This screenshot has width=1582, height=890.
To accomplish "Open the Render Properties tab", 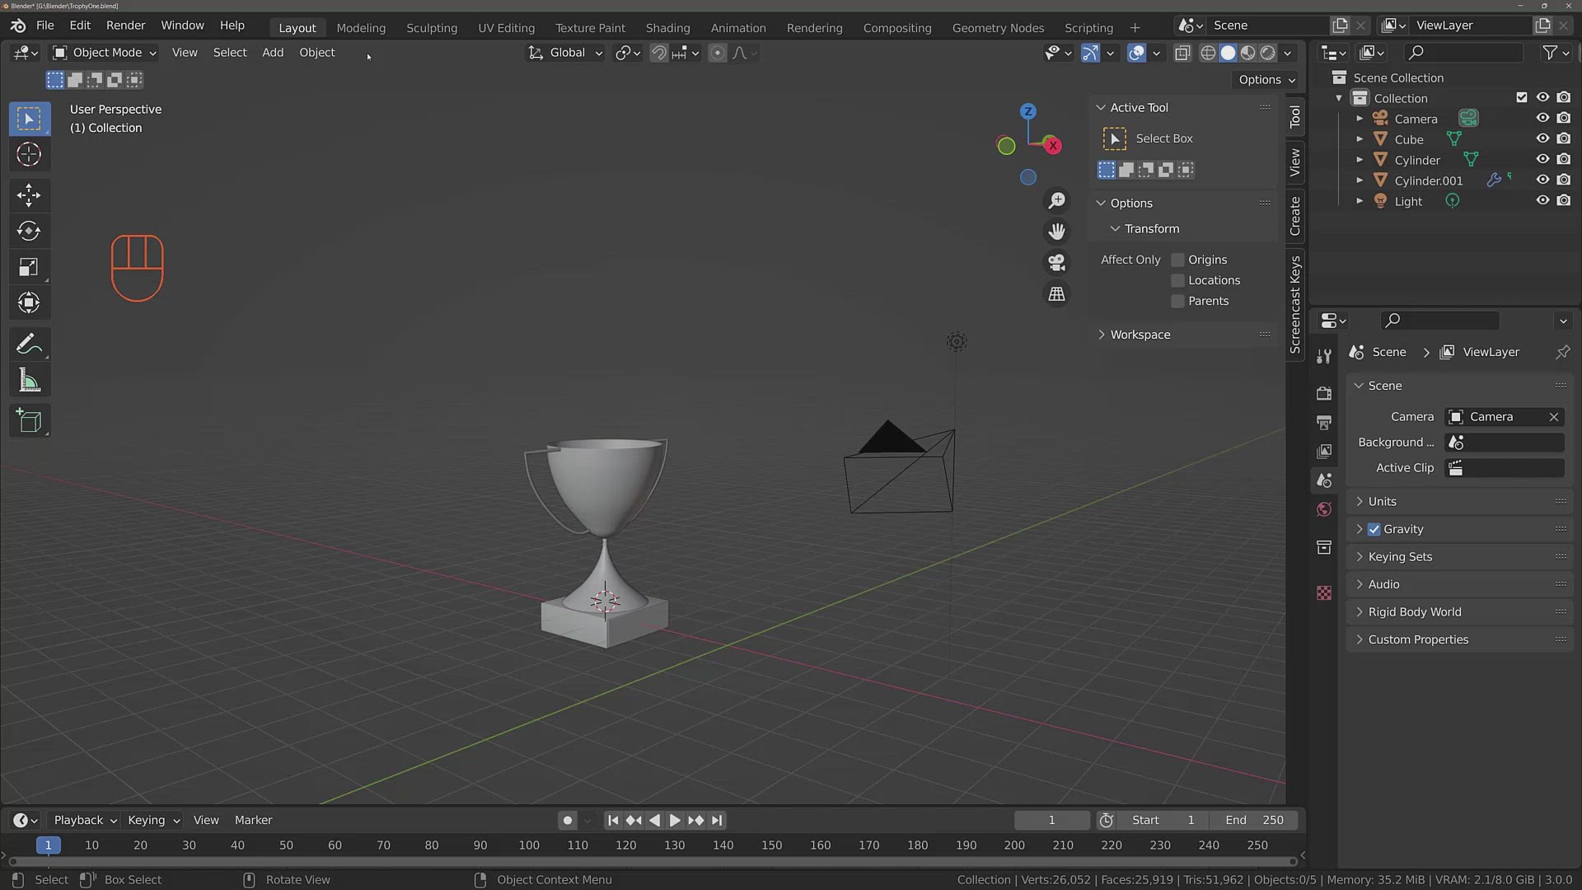I will [x=1324, y=393].
